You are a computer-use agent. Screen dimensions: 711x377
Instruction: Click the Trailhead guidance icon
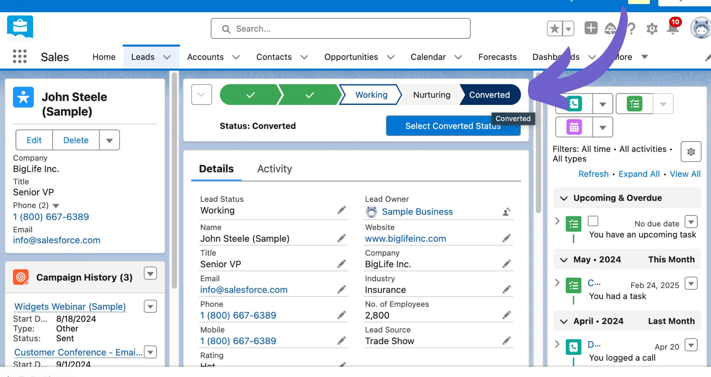[611, 28]
